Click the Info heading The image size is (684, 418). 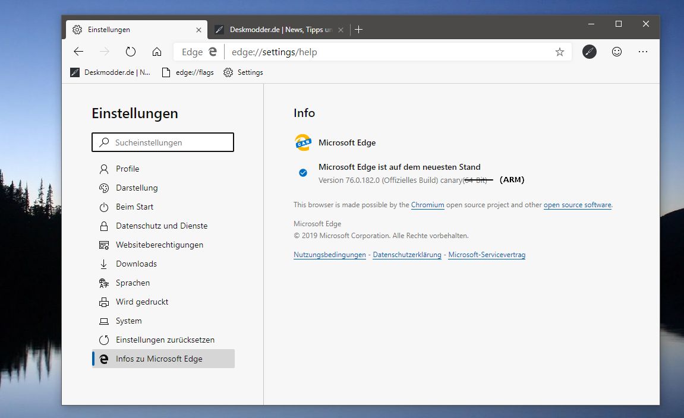pyautogui.click(x=304, y=113)
